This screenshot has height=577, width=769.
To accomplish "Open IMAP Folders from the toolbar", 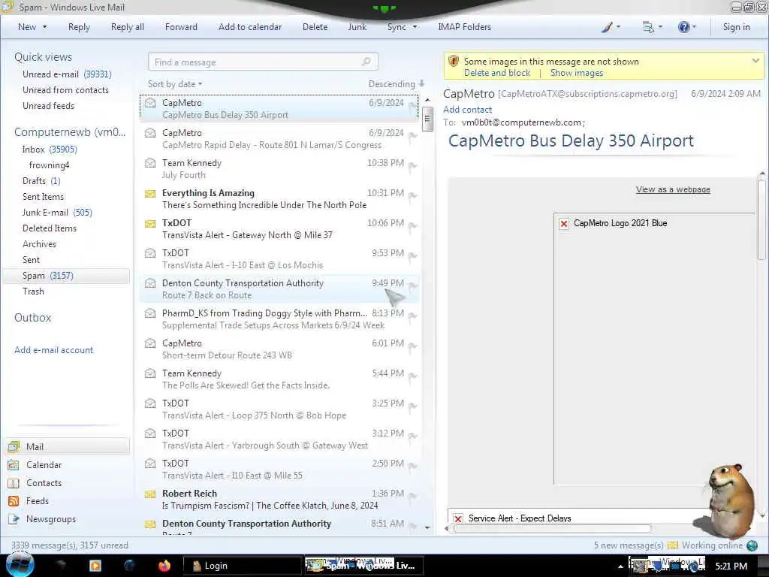I will (464, 27).
